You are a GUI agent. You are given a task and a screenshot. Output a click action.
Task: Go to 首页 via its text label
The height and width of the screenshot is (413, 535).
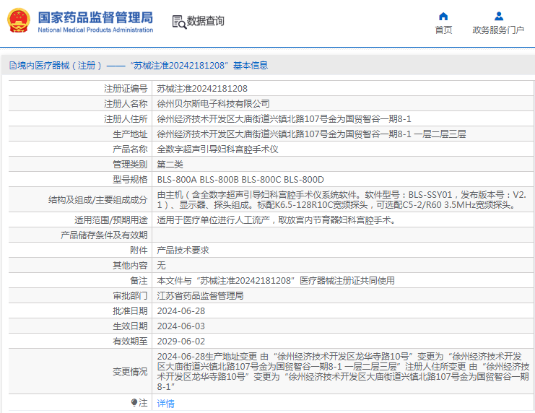pyautogui.click(x=443, y=30)
